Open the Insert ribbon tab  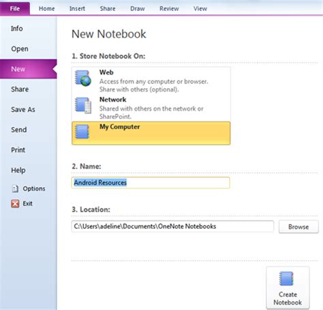click(77, 9)
